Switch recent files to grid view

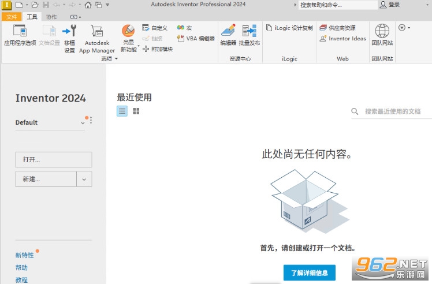click(136, 111)
